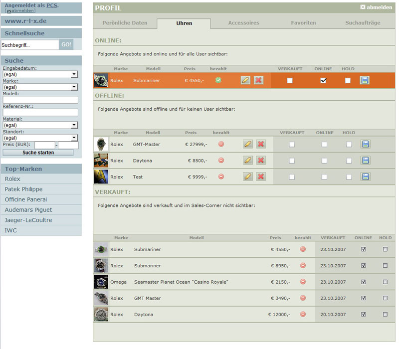Check HOLD for the Rolex Test offer
Screen dimensions: 399x349
coord(349,177)
